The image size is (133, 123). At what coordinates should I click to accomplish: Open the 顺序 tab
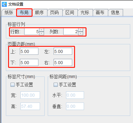click(x=39, y=13)
